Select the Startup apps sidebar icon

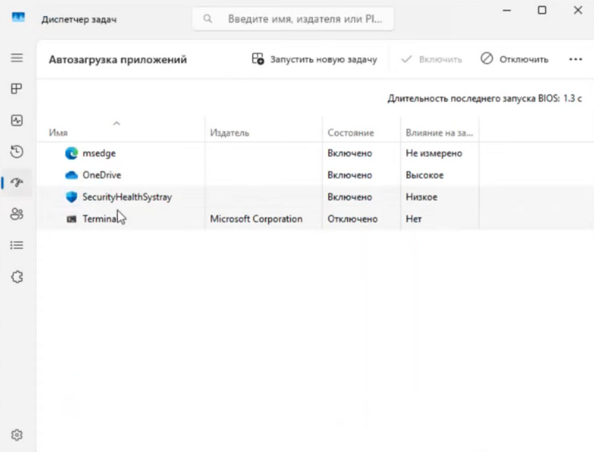(17, 182)
